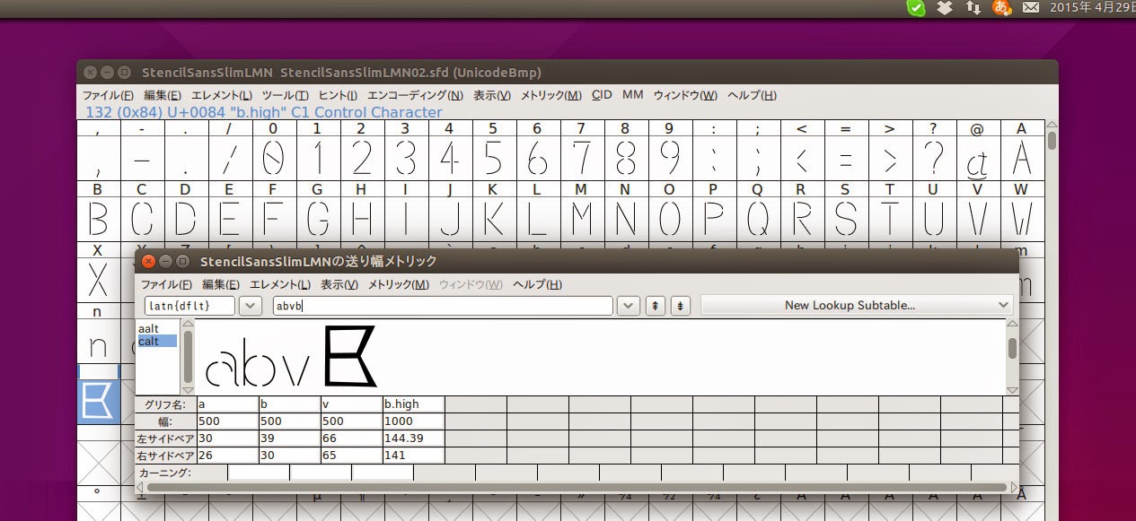1136x521 pixels.
Task: Click right side bearing value 141
Action: coord(413,456)
